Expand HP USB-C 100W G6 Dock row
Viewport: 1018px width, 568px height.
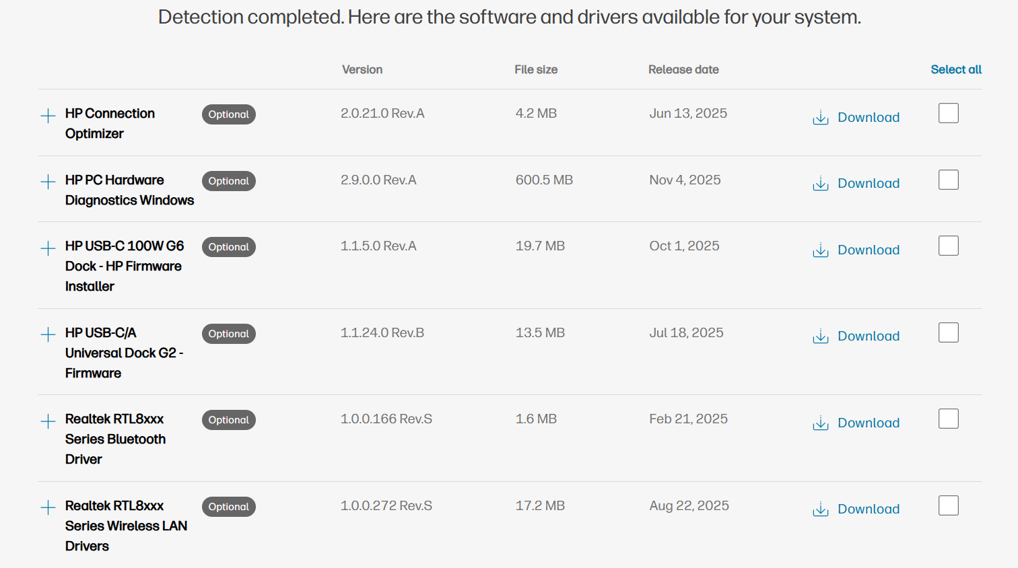tap(48, 248)
